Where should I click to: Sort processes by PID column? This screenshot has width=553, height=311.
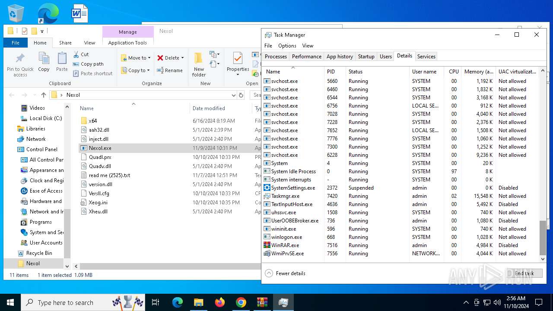coord(335,72)
